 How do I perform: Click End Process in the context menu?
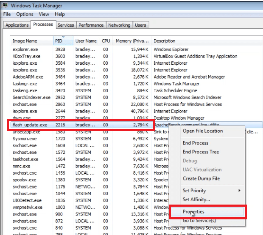196,143
